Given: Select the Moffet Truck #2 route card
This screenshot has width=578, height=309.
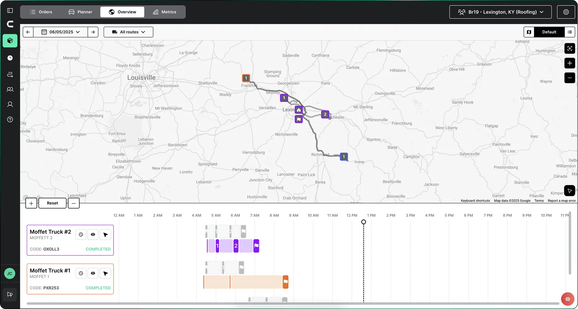Looking at the screenshot, I should click(70, 240).
